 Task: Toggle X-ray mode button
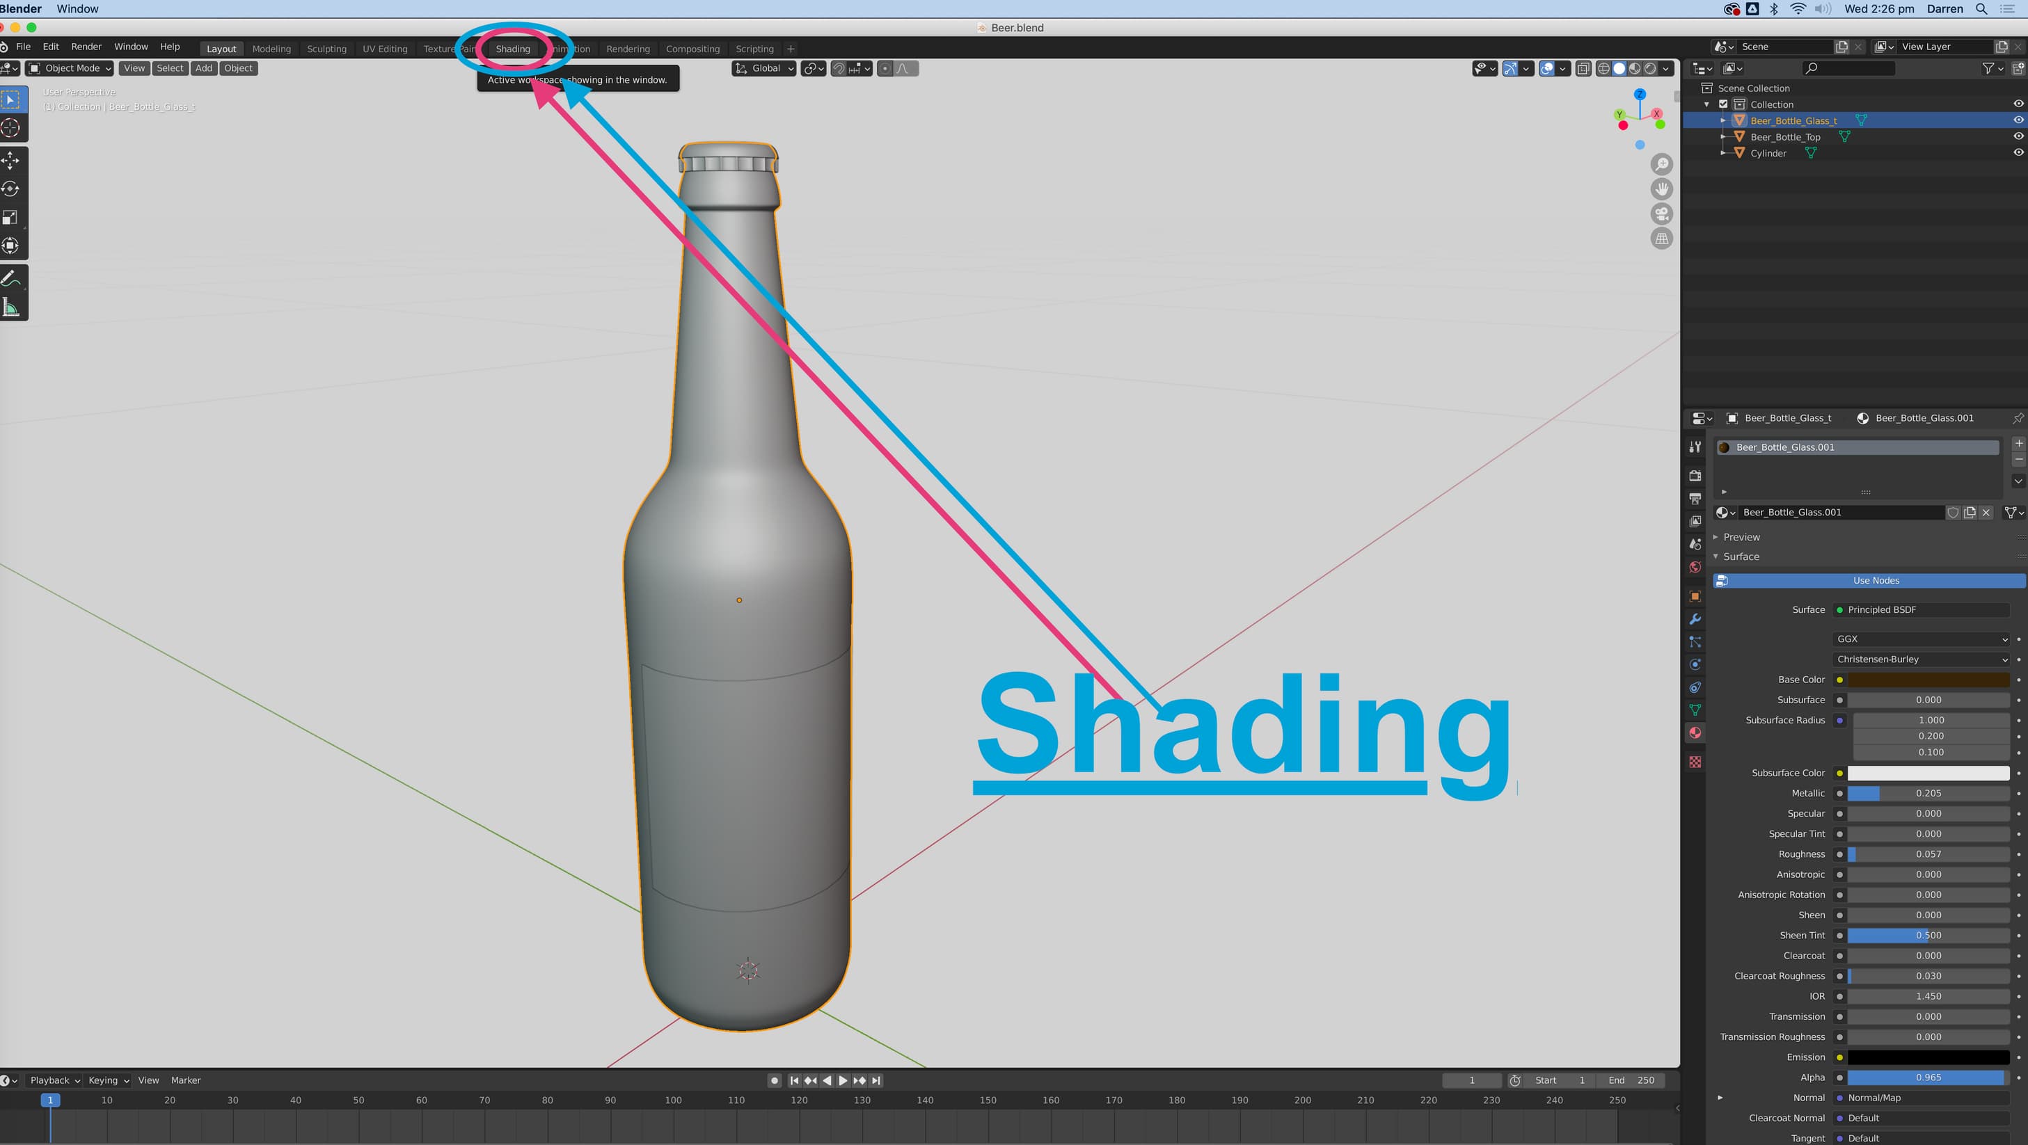[x=1583, y=68]
